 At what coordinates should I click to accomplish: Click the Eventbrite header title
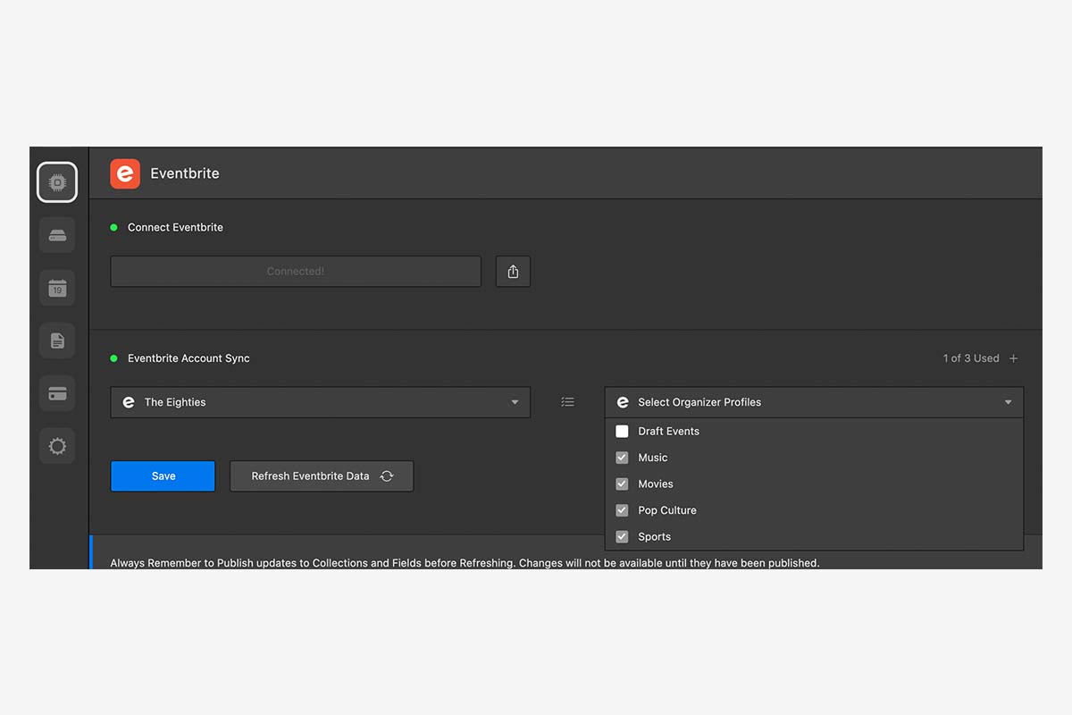(185, 173)
